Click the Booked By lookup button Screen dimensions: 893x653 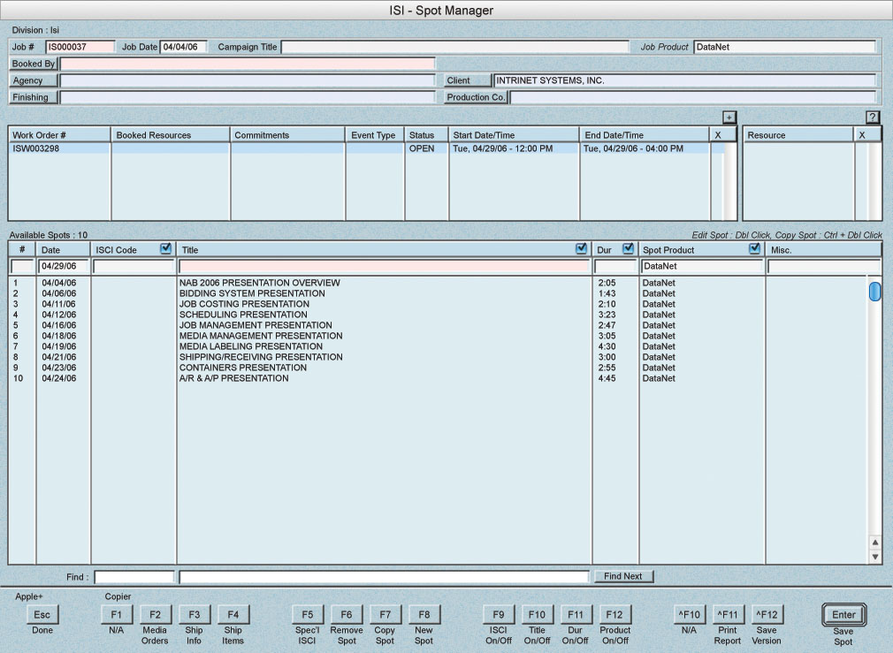pos(34,64)
